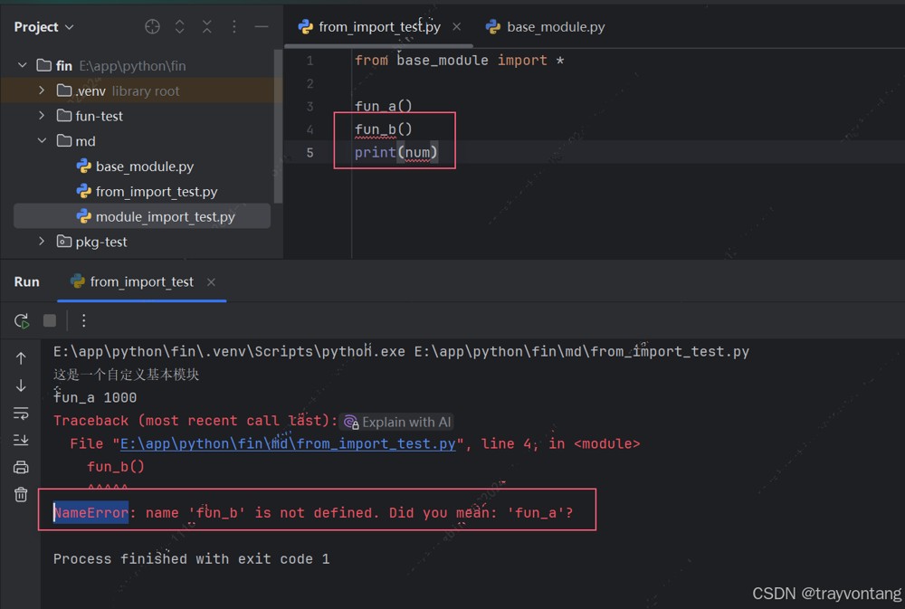Collapse all with the Project panel X-arrows icon
Screen dimensions: 905x609
click(206, 26)
